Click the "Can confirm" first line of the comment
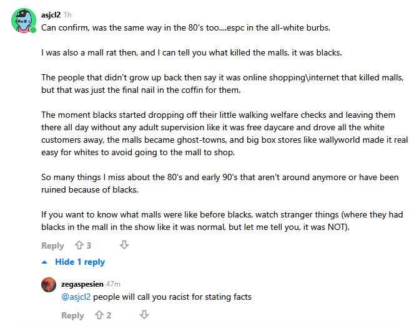The height and width of the screenshot is (329, 419). tap(185, 27)
